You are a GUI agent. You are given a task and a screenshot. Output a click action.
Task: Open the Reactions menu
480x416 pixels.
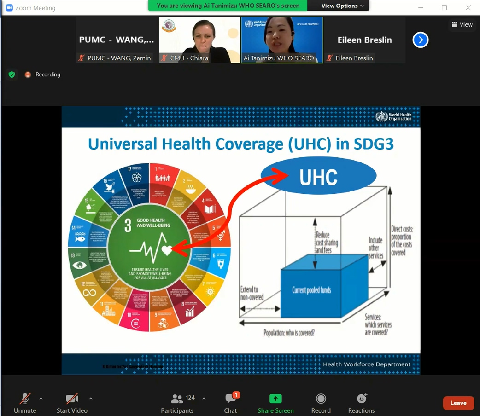pos(361,399)
